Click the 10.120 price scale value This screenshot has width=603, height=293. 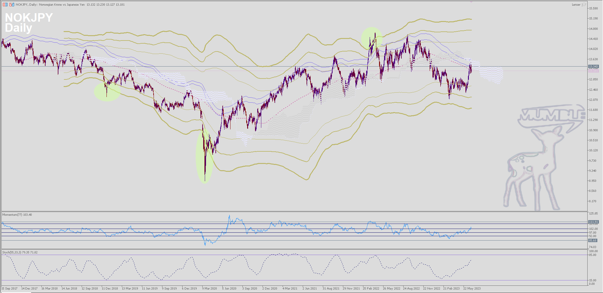(593, 150)
